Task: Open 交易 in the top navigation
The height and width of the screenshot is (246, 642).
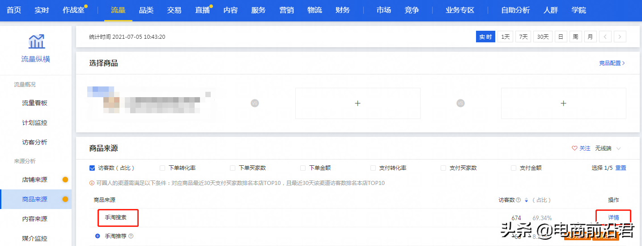Action: (174, 10)
